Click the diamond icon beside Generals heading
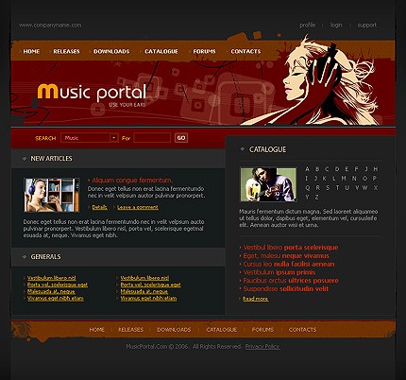Image resolution: width=406 pixels, height=380 pixels. point(25,257)
